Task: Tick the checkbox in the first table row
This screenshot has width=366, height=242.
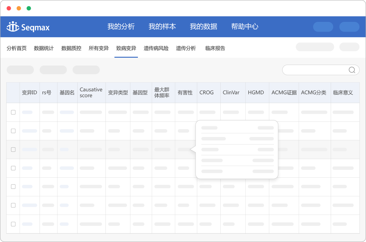Action: point(13,112)
